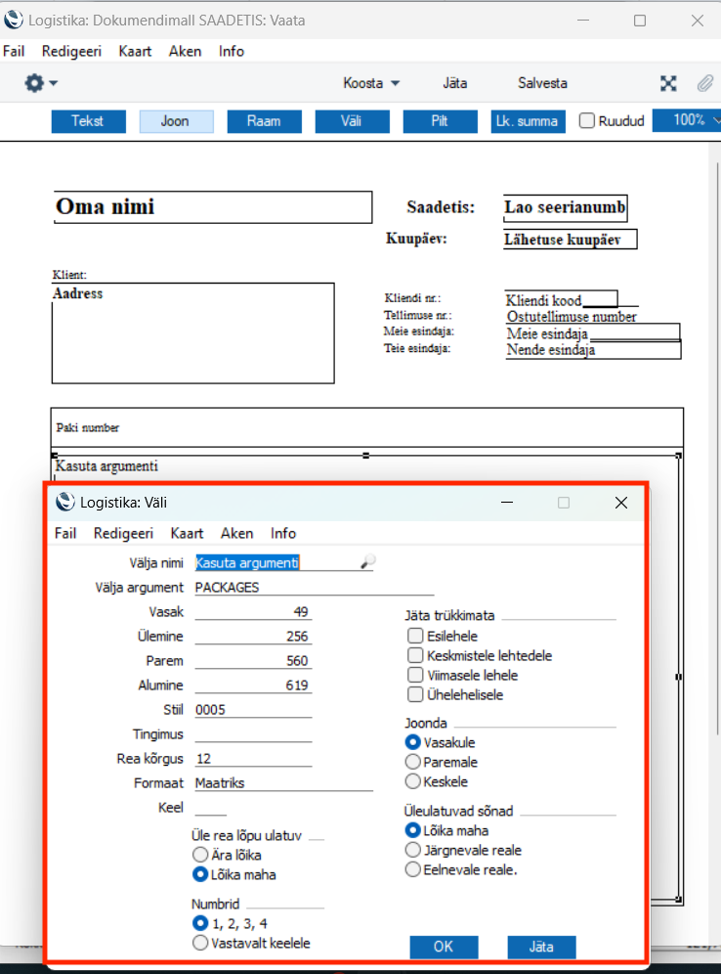Open the Kaart menu in the main window

[135, 51]
